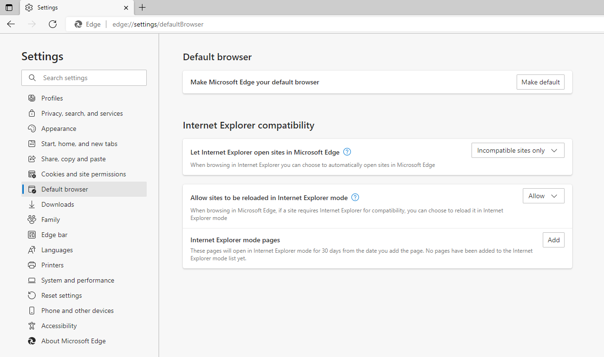Click the lock icon for Privacy, search, and services
The width and height of the screenshot is (604, 357).
click(x=32, y=113)
